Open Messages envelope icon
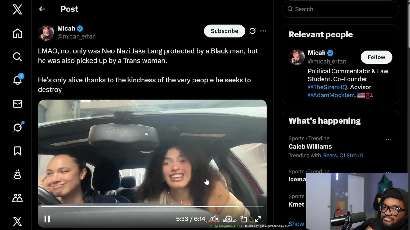The height and width of the screenshot is (230, 410). click(18, 104)
